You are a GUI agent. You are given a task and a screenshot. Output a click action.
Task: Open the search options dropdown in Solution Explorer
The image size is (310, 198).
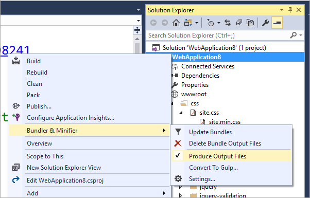(301, 35)
